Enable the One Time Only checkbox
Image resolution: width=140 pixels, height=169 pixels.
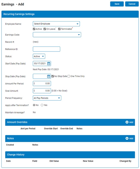[69, 76]
